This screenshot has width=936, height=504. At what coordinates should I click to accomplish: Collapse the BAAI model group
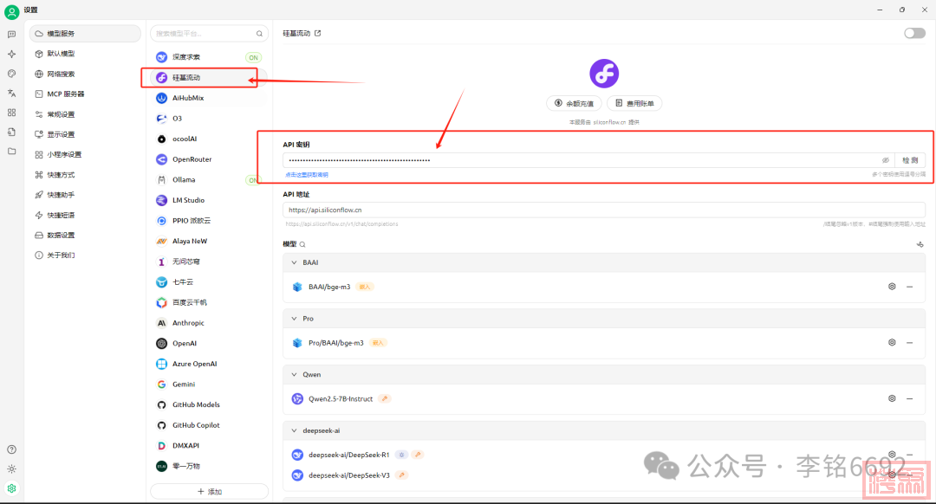click(292, 262)
